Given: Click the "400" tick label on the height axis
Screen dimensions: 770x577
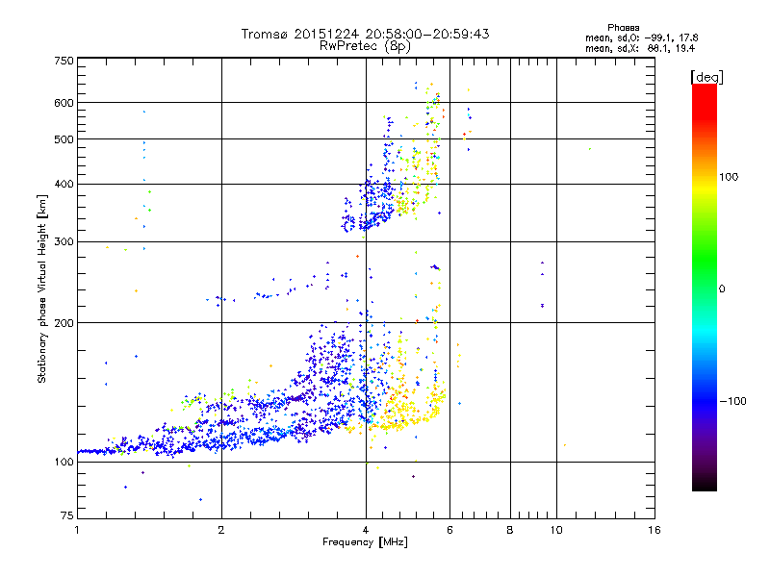Looking at the screenshot, I should click(x=64, y=184).
